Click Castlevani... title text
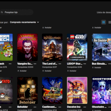This screenshot has height=111, width=111. click(x=49, y=107)
